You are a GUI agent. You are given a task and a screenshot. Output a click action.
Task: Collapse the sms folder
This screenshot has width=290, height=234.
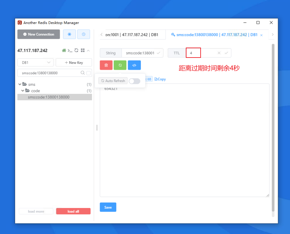click(x=20, y=84)
